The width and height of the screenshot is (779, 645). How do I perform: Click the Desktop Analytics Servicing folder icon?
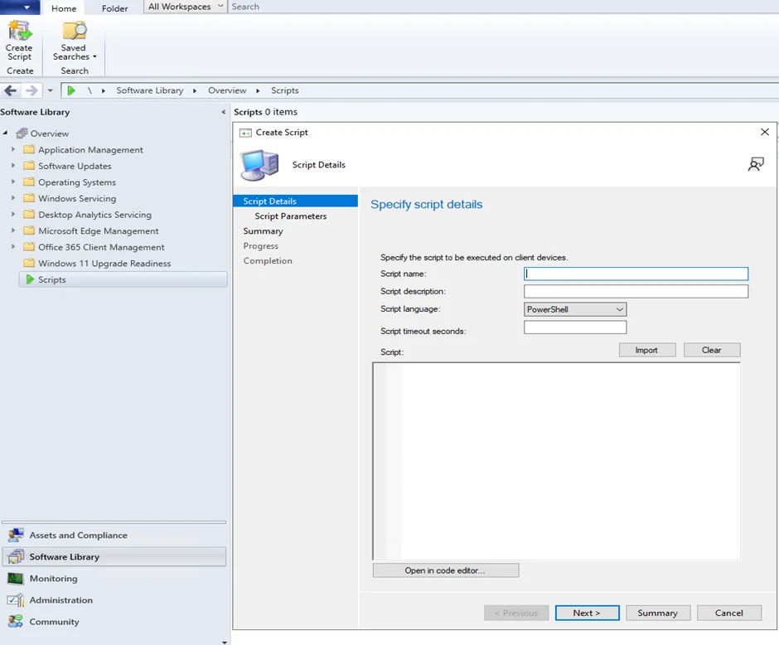pyautogui.click(x=29, y=214)
